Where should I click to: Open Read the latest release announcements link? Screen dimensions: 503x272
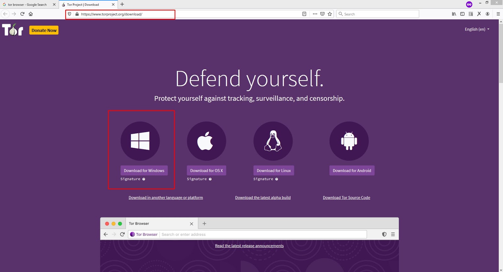coord(249,246)
